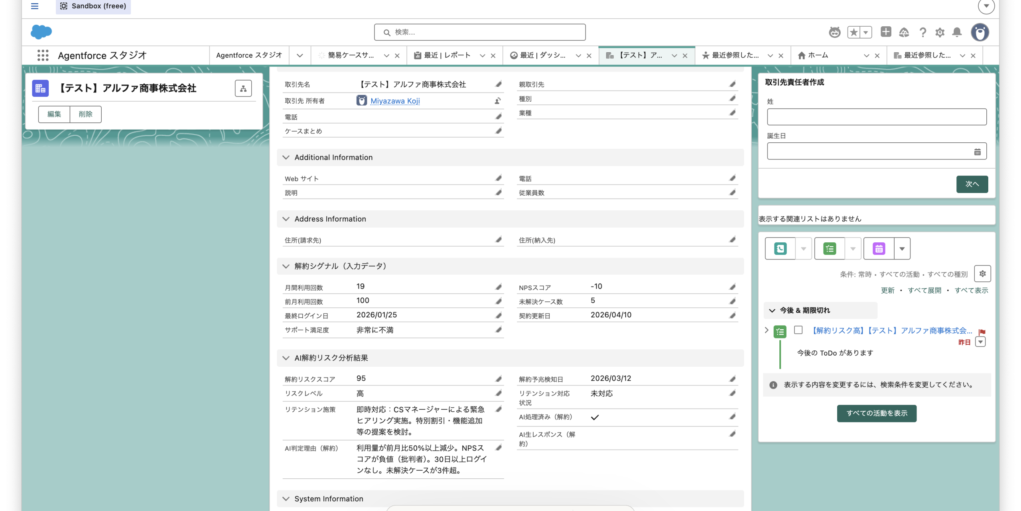
Task: Switch to the 最近 | レポート tab
Action: pos(447,55)
